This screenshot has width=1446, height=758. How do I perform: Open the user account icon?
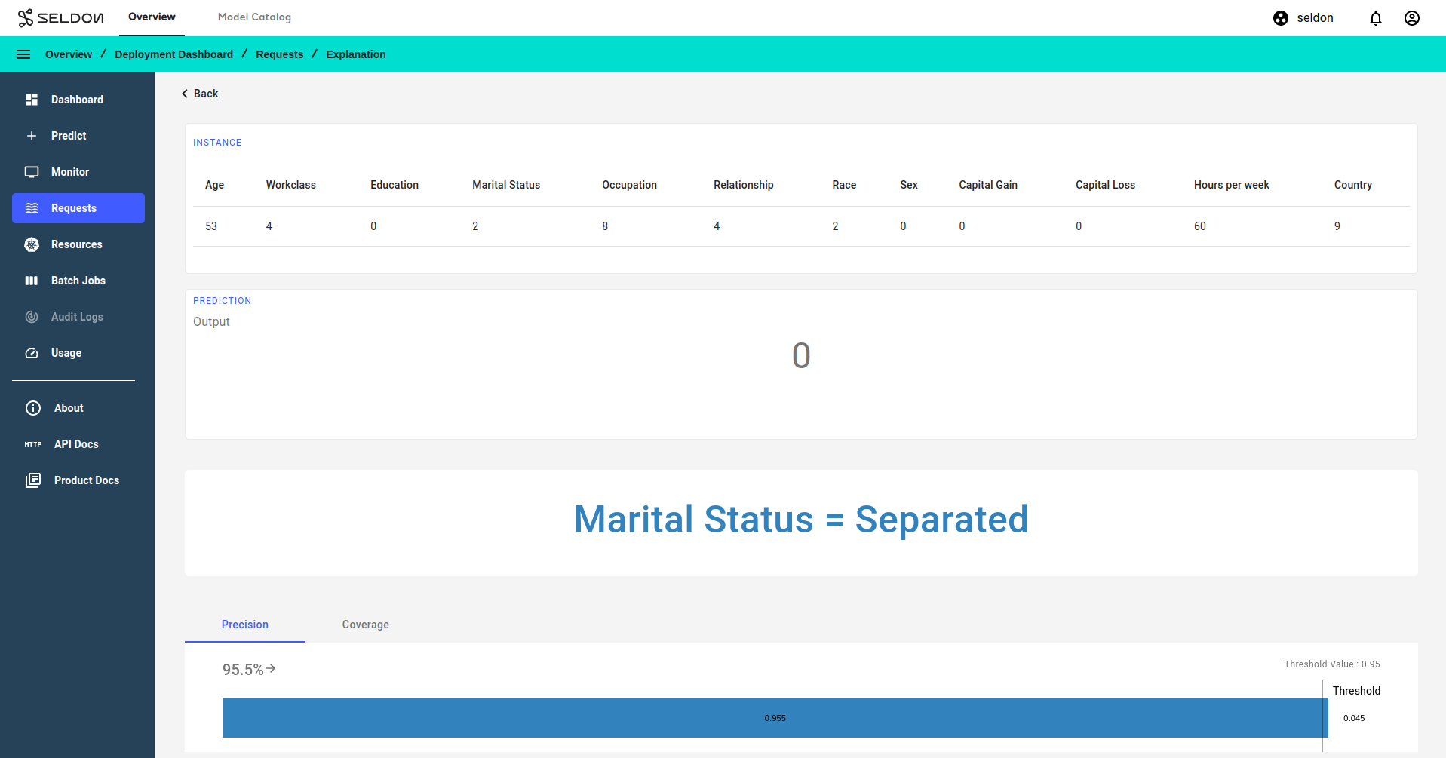[x=1412, y=18]
